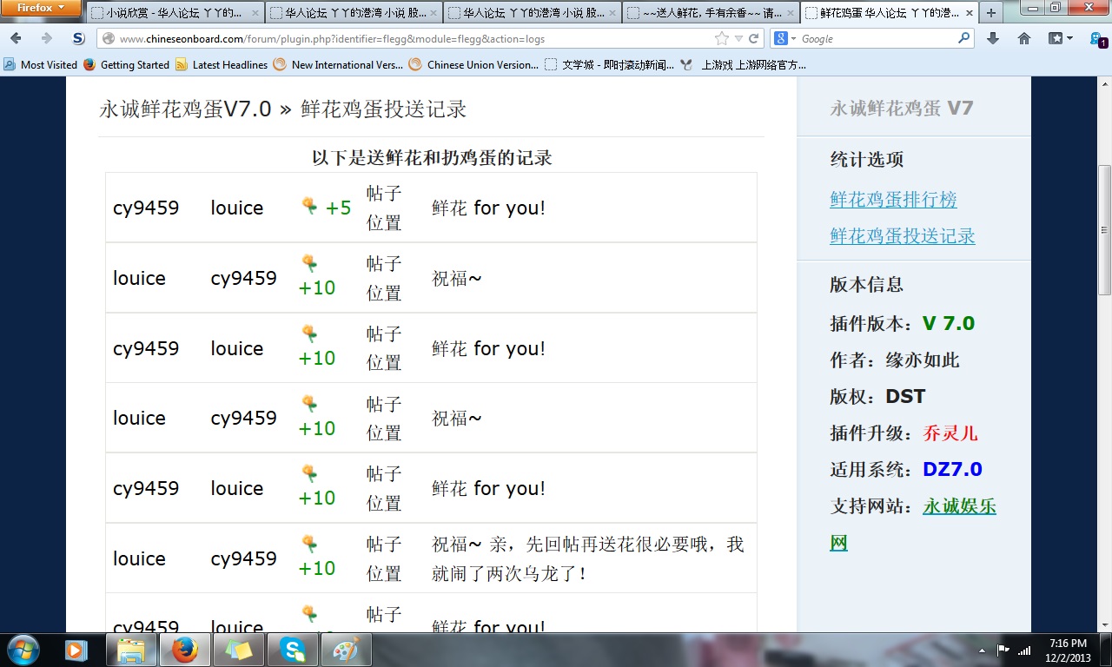Reload the page with the refresh icon
The width and height of the screenshot is (1112, 667).
[753, 38]
